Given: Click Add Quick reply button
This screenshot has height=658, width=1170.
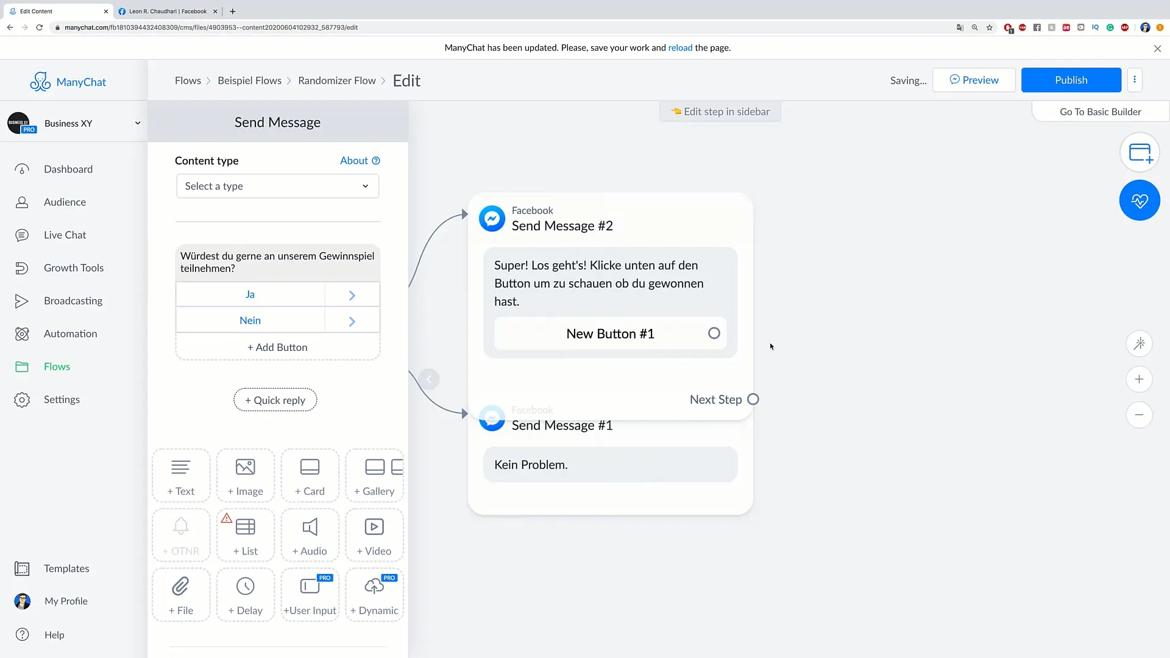Looking at the screenshot, I should (275, 400).
